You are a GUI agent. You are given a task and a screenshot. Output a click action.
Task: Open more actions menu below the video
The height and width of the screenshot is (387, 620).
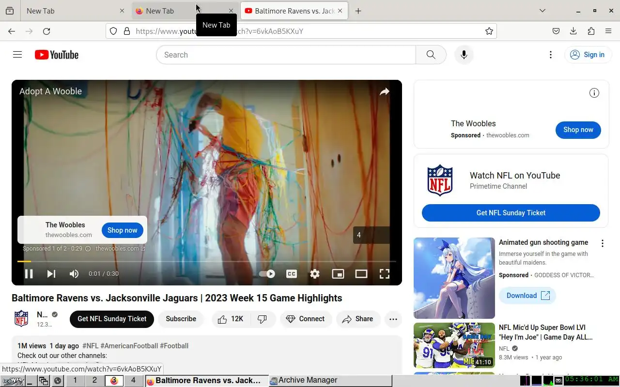393,319
